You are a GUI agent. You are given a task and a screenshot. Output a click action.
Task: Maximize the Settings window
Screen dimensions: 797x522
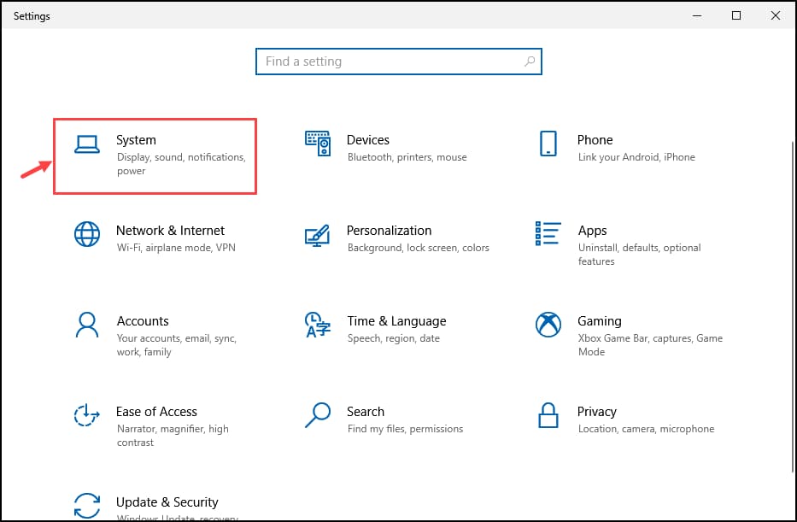[736, 15]
